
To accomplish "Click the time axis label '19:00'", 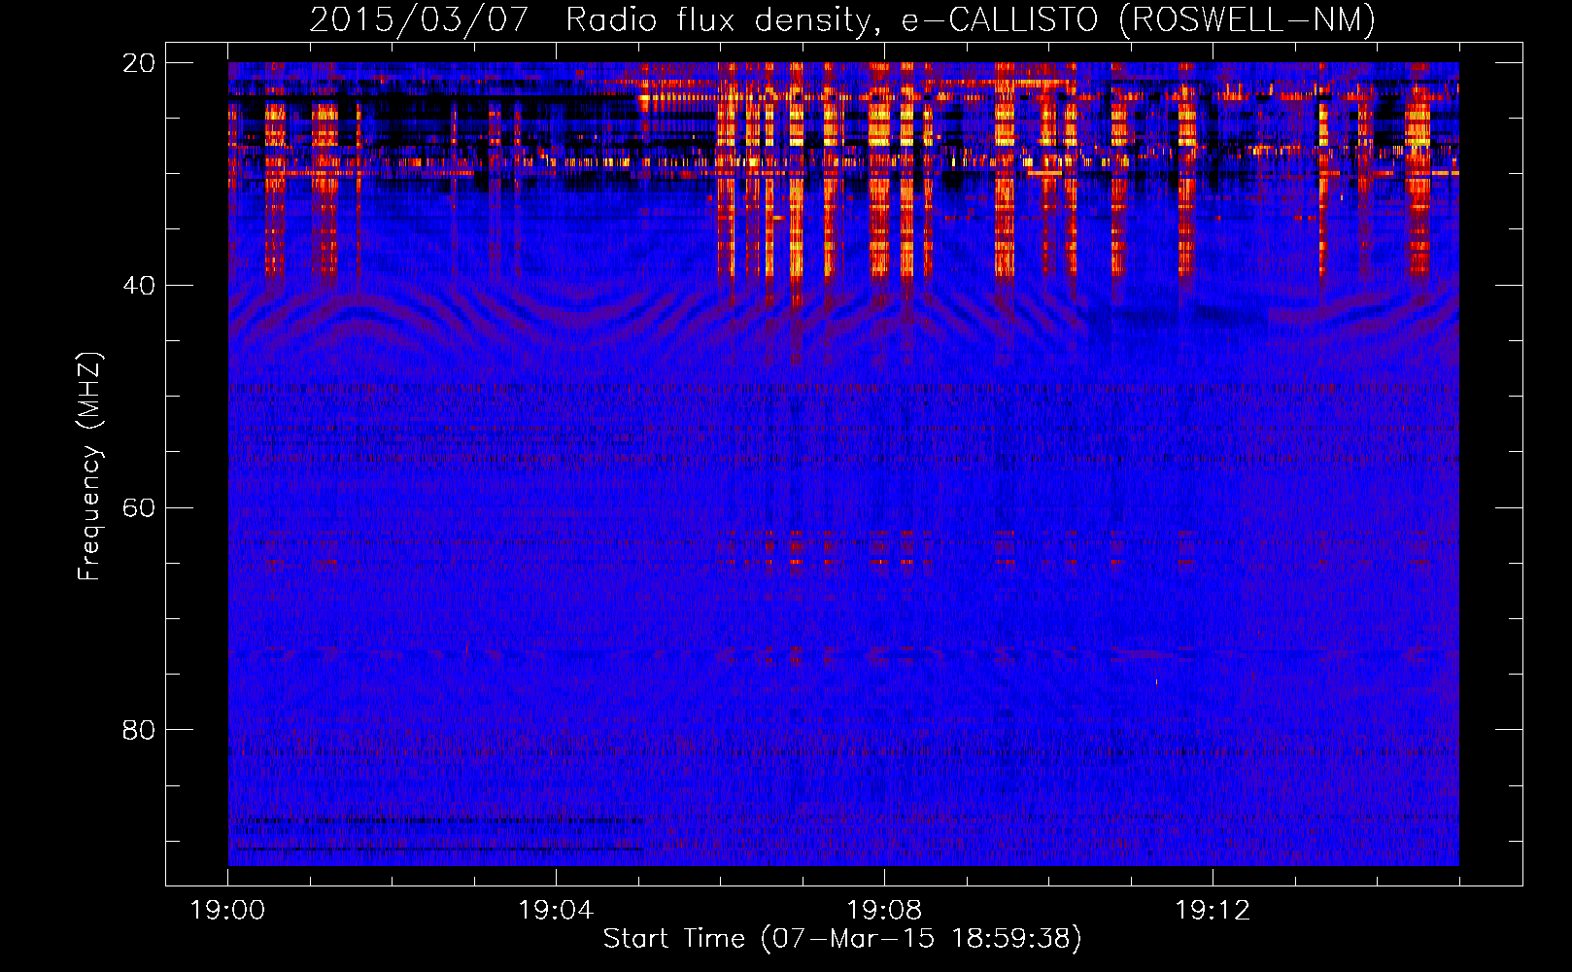I will tap(228, 911).
